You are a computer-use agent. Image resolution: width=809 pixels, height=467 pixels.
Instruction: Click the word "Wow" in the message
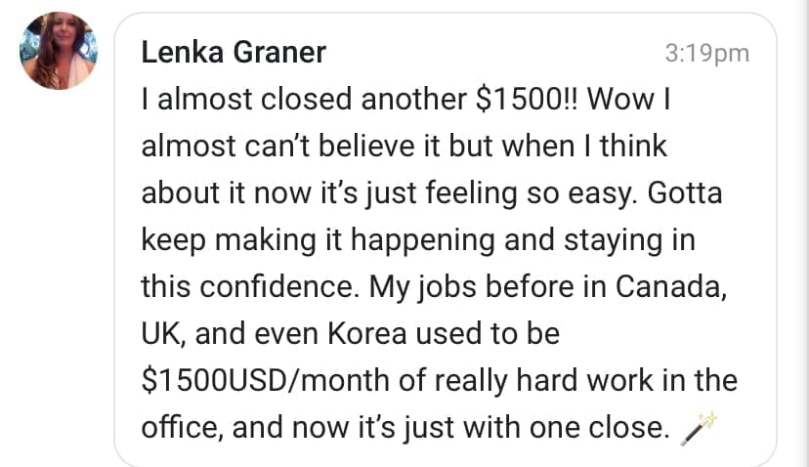622,100
